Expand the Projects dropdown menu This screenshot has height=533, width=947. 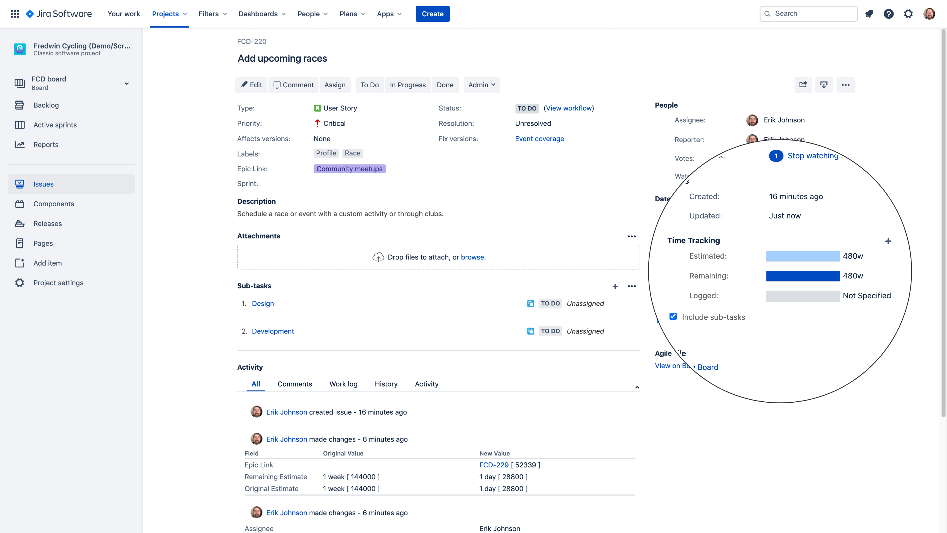pyautogui.click(x=170, y=13)
